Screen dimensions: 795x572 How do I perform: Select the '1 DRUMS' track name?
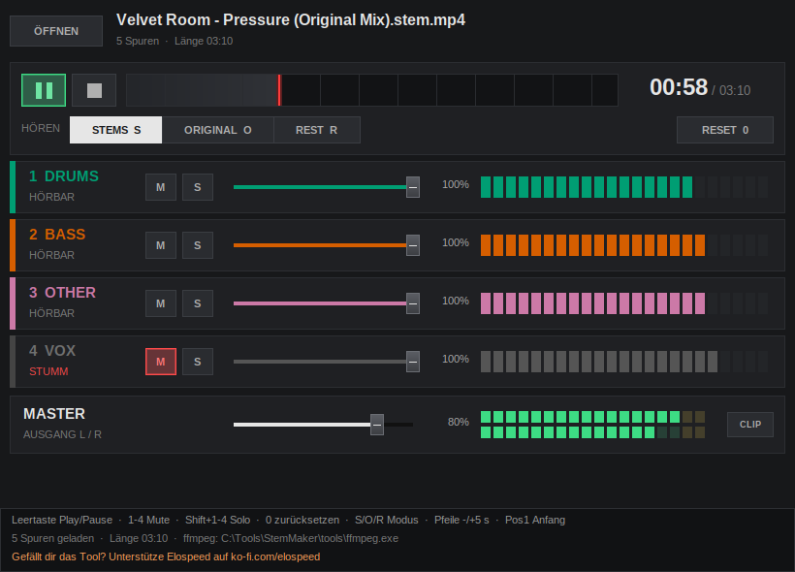click(x=64, y=175)
